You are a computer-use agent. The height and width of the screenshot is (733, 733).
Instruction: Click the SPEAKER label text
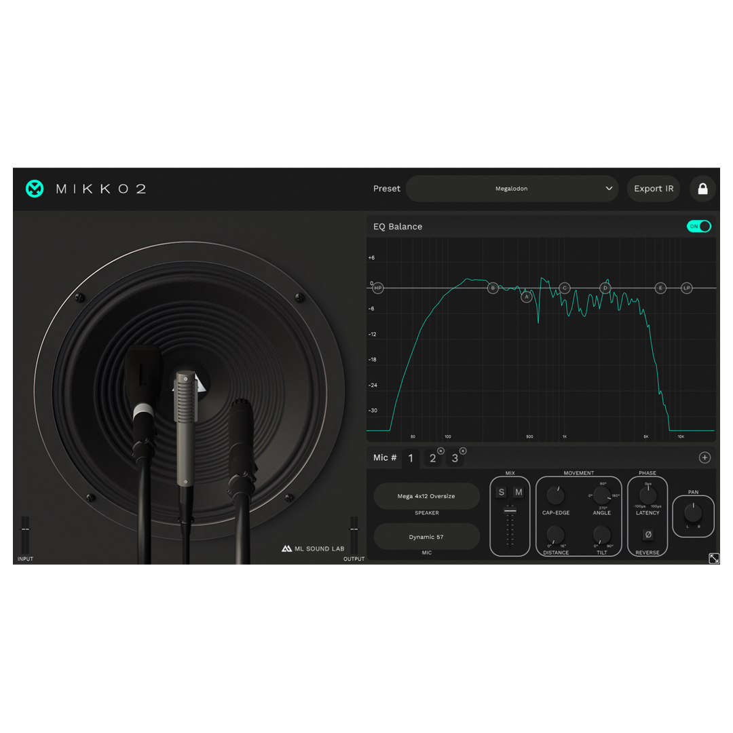tap(427, 513)
